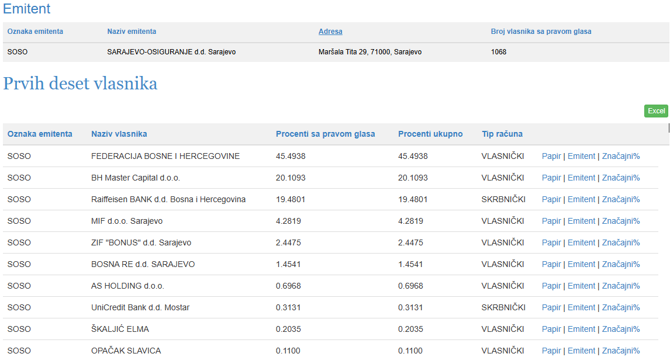Open Emitent link for FEDERACIJA BOSNE I HERCEGOVINE
The height and width of the screenshot is (357, 670).
pos(581,156)
